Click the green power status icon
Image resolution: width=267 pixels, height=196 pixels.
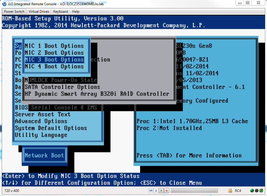[x=261, y=191]
